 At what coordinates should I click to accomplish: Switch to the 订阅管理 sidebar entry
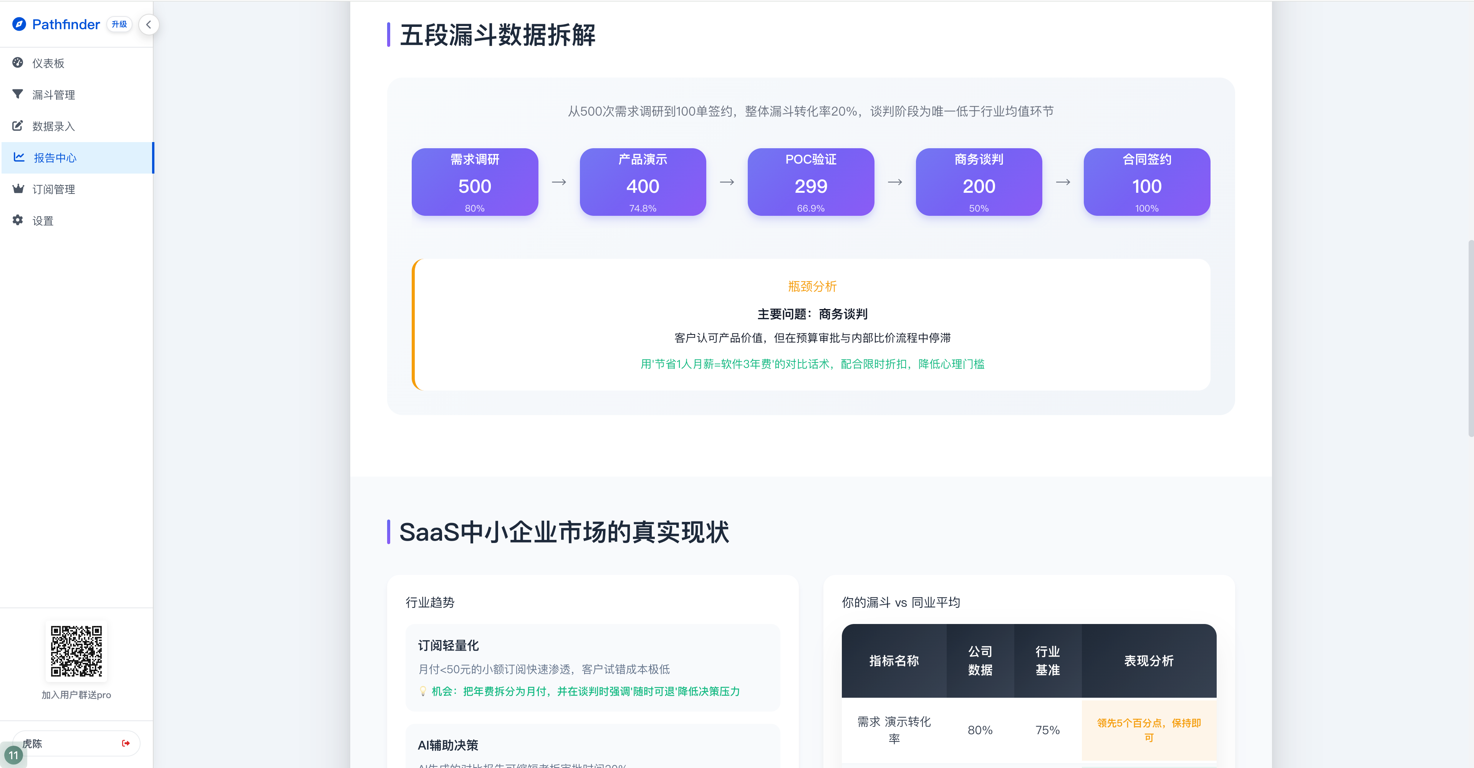[53, 189]
